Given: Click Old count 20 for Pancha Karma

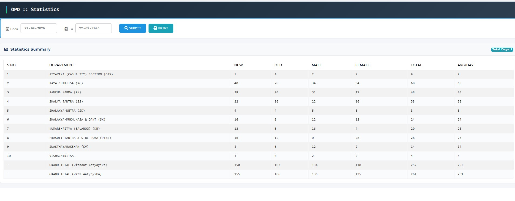Looking at the screenshot, I should [276, 92].
